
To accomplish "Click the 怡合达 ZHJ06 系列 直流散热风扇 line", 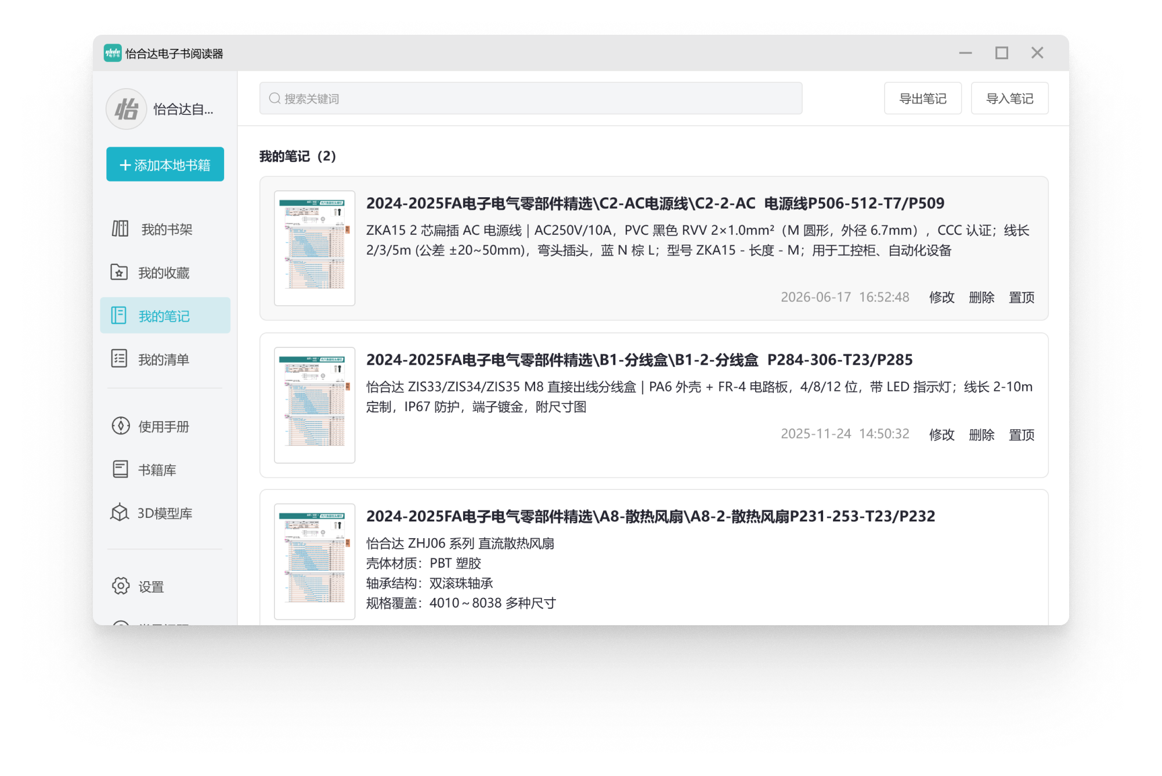I will coord(460,543).
